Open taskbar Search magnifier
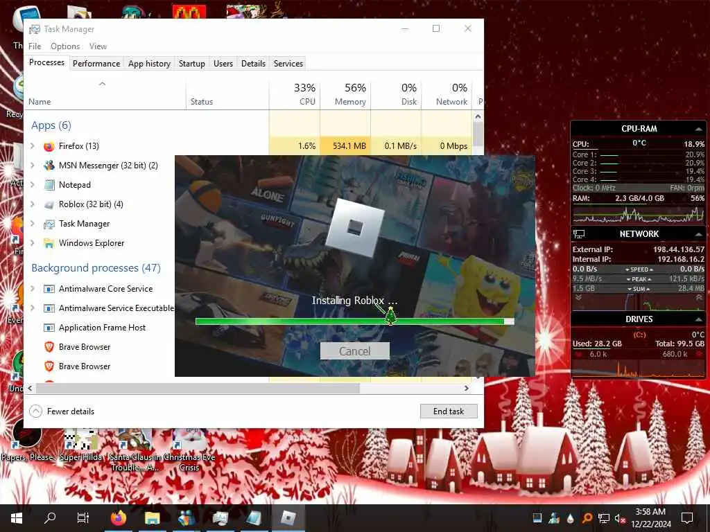Screen dimensions: 710x532 [50, 518]
